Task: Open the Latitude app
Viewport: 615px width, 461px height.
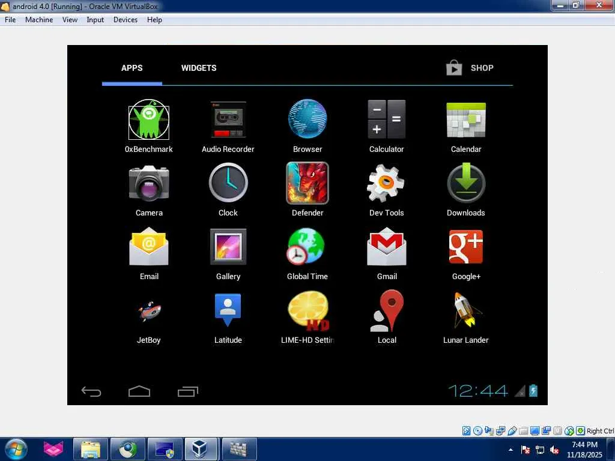Action: (228, 318)
